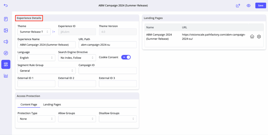
Task: Switch to the Content Page tab
Action: pos(29,104)
